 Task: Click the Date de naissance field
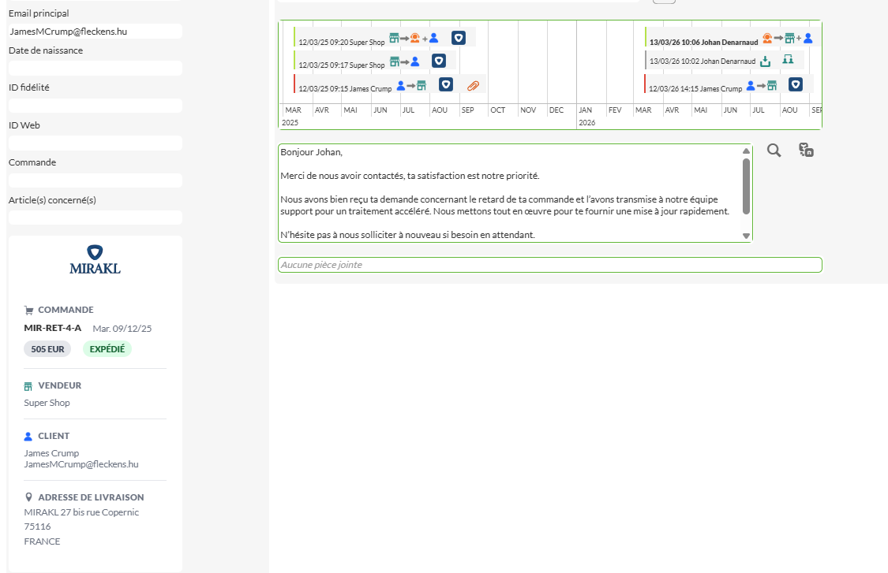point(95,69)
